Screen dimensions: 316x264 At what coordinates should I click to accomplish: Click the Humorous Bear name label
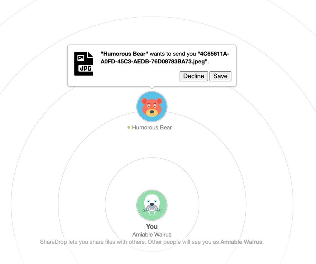[x=152, y=127]
